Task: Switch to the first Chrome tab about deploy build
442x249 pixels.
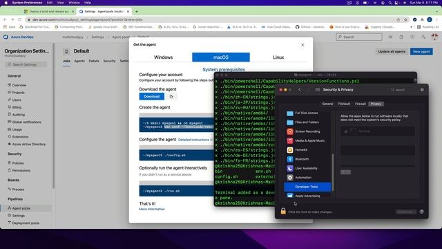Action: point(48,11)
